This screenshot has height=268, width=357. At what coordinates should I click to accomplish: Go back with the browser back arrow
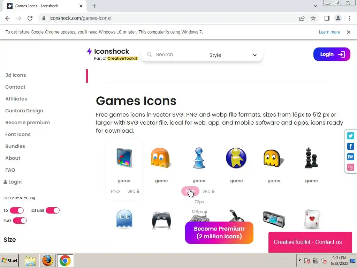point(8,18)
